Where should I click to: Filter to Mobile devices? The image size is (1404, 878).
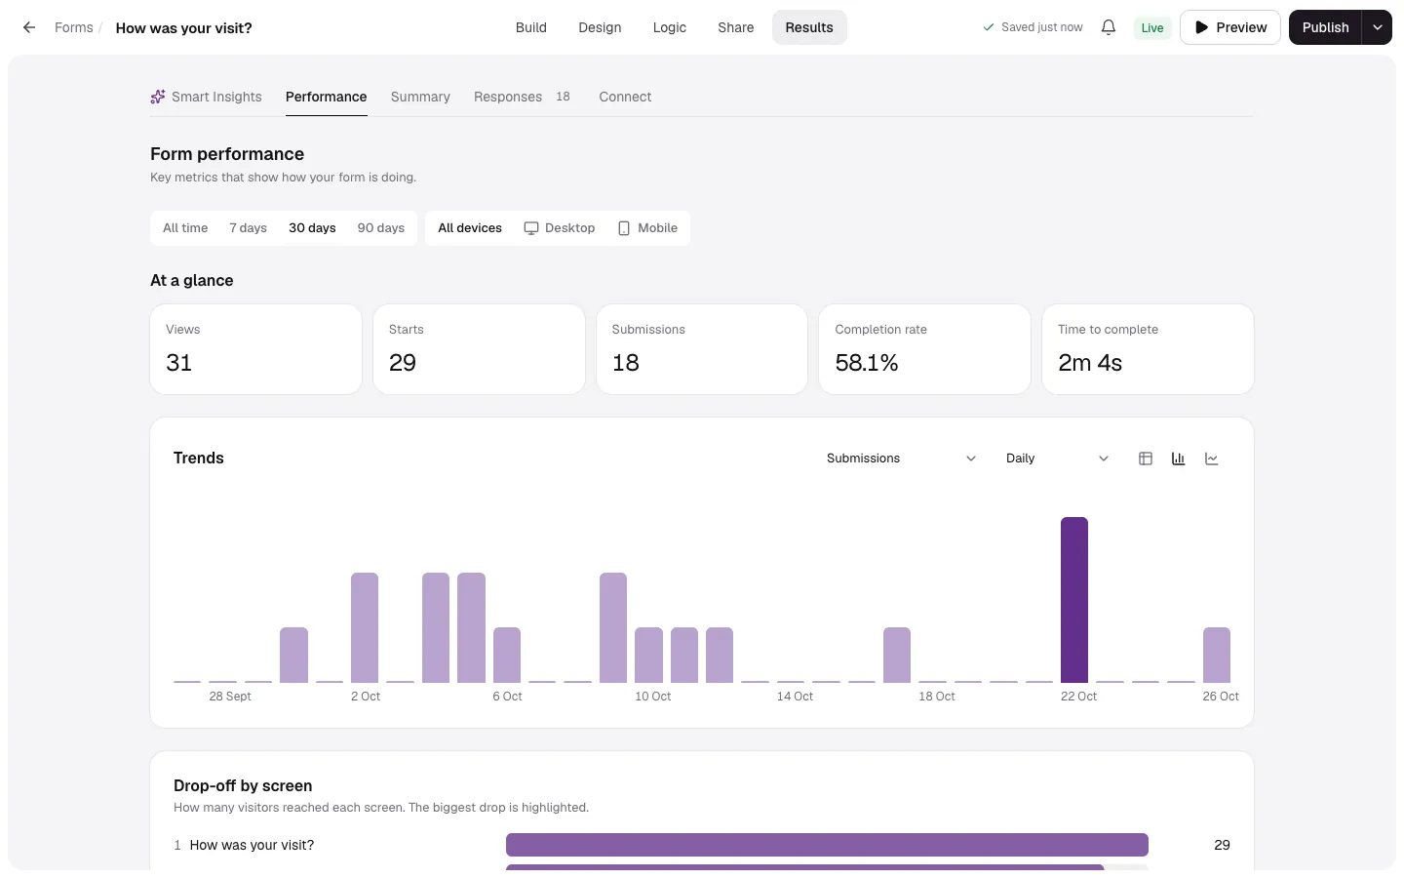[x=647, y=228]
